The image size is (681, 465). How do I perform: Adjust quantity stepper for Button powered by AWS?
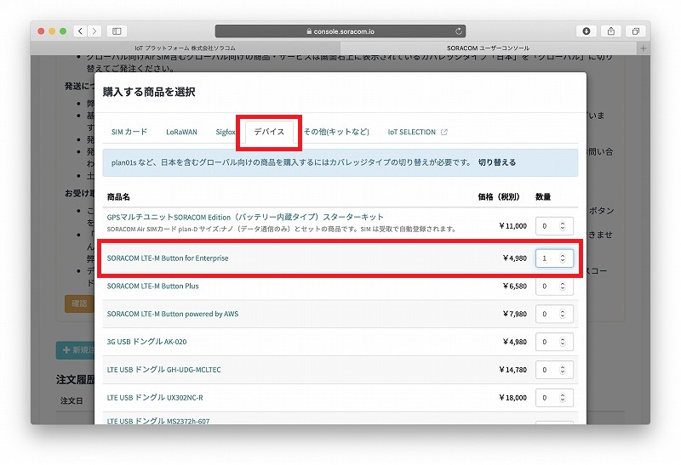tap(563, 314)
